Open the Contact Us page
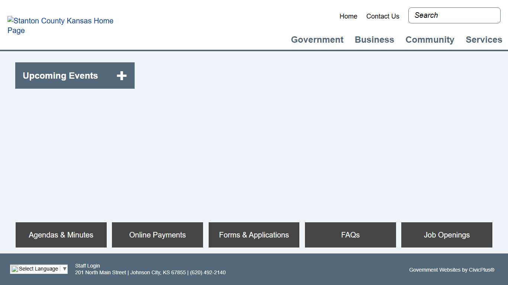 pos(382,16)
